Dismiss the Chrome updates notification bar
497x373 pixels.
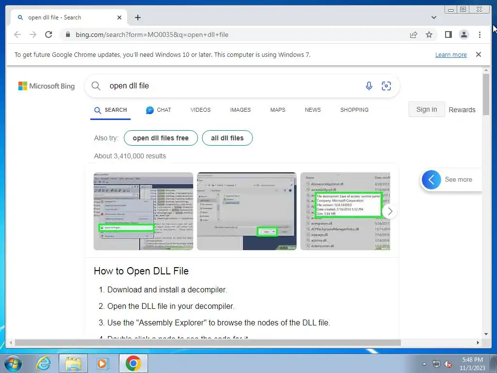(478, 54)
